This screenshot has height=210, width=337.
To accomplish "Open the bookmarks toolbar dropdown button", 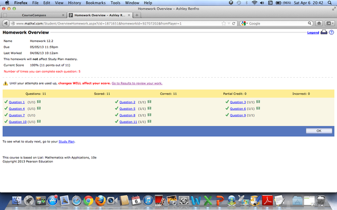I will pos(330,23).
